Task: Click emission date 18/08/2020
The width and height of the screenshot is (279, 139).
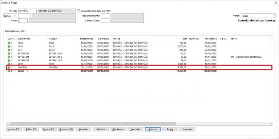Action: [87, 43]
